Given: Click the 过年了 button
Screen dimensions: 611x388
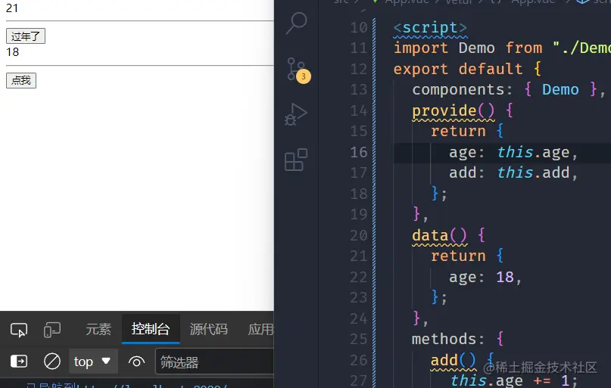Looking at the screenshot, I should [x=26, y=36].
